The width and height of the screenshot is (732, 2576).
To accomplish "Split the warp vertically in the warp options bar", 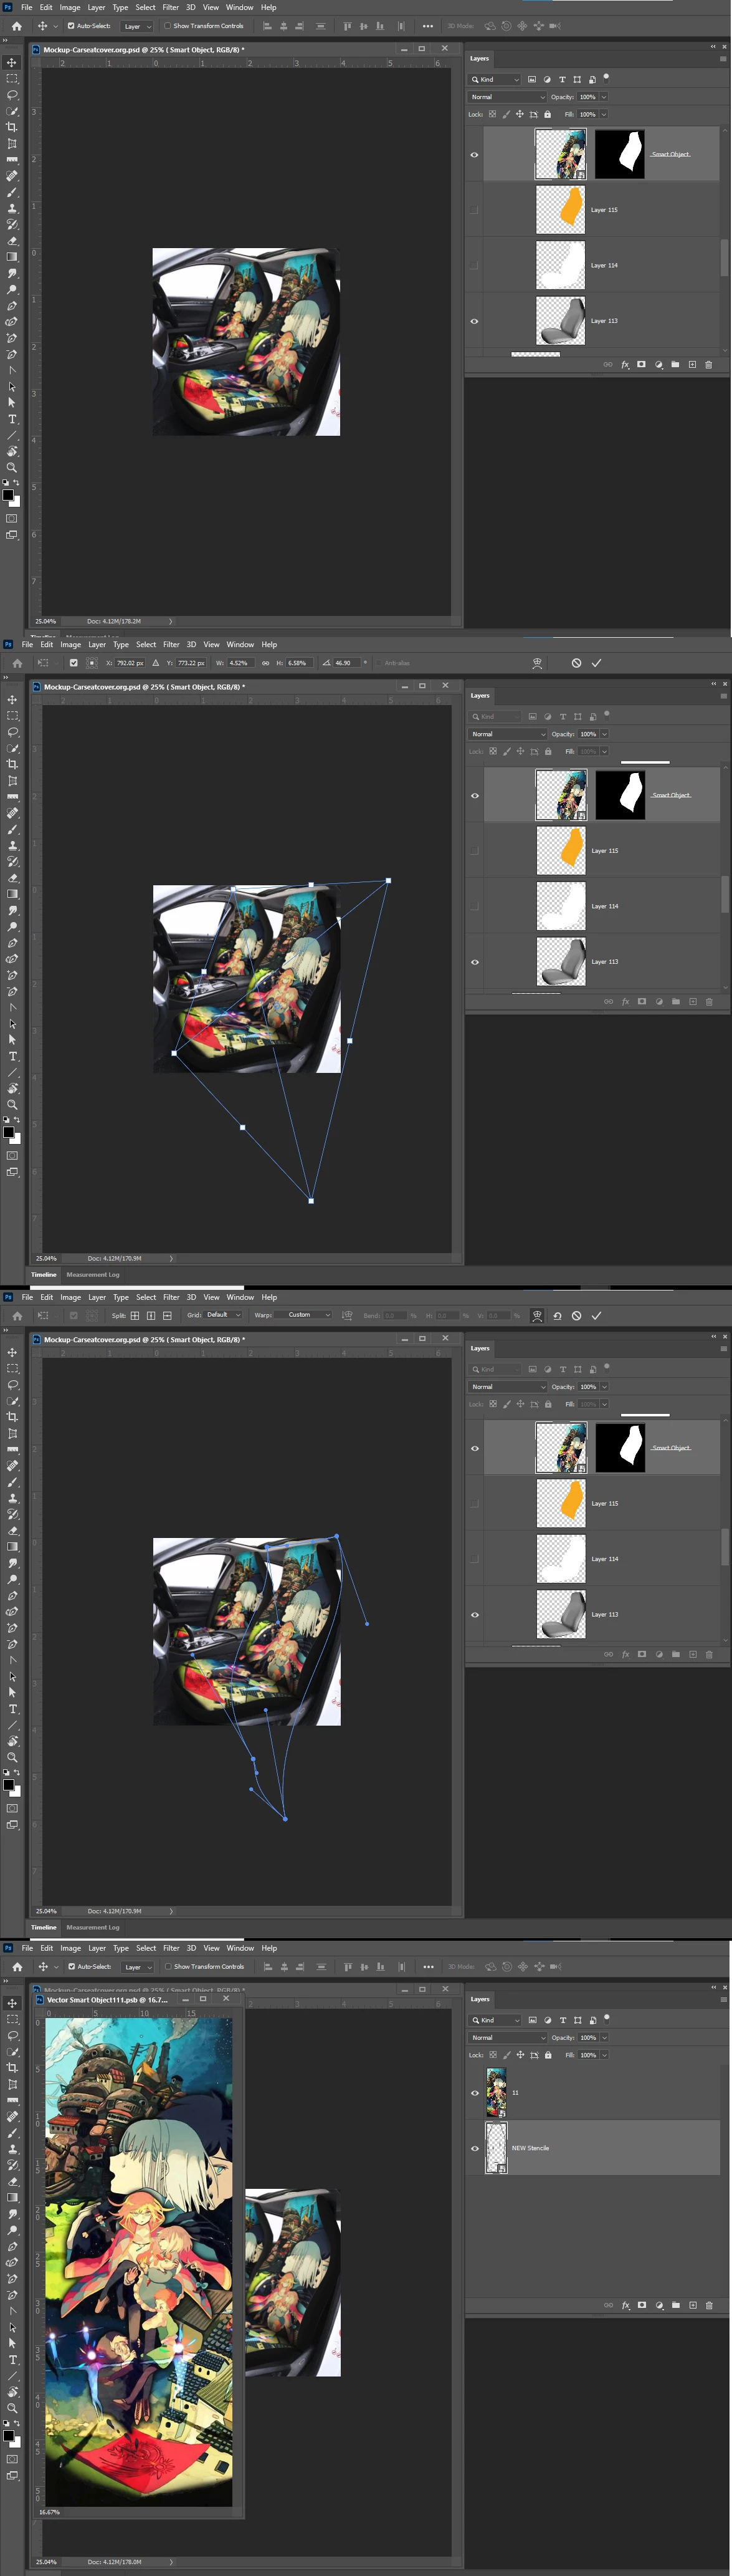I will pyautogui.click(x=151, y=1315).
